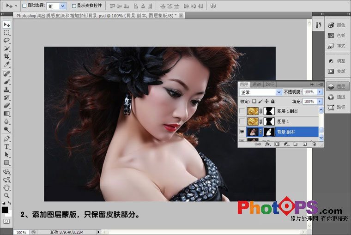Toggle lock all padlock icon
The height and width of the screenshot is (235, 351).
(272, 102)
